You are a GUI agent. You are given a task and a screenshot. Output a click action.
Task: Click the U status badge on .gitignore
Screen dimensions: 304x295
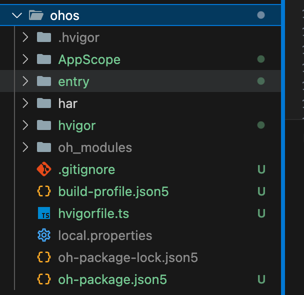260,169
